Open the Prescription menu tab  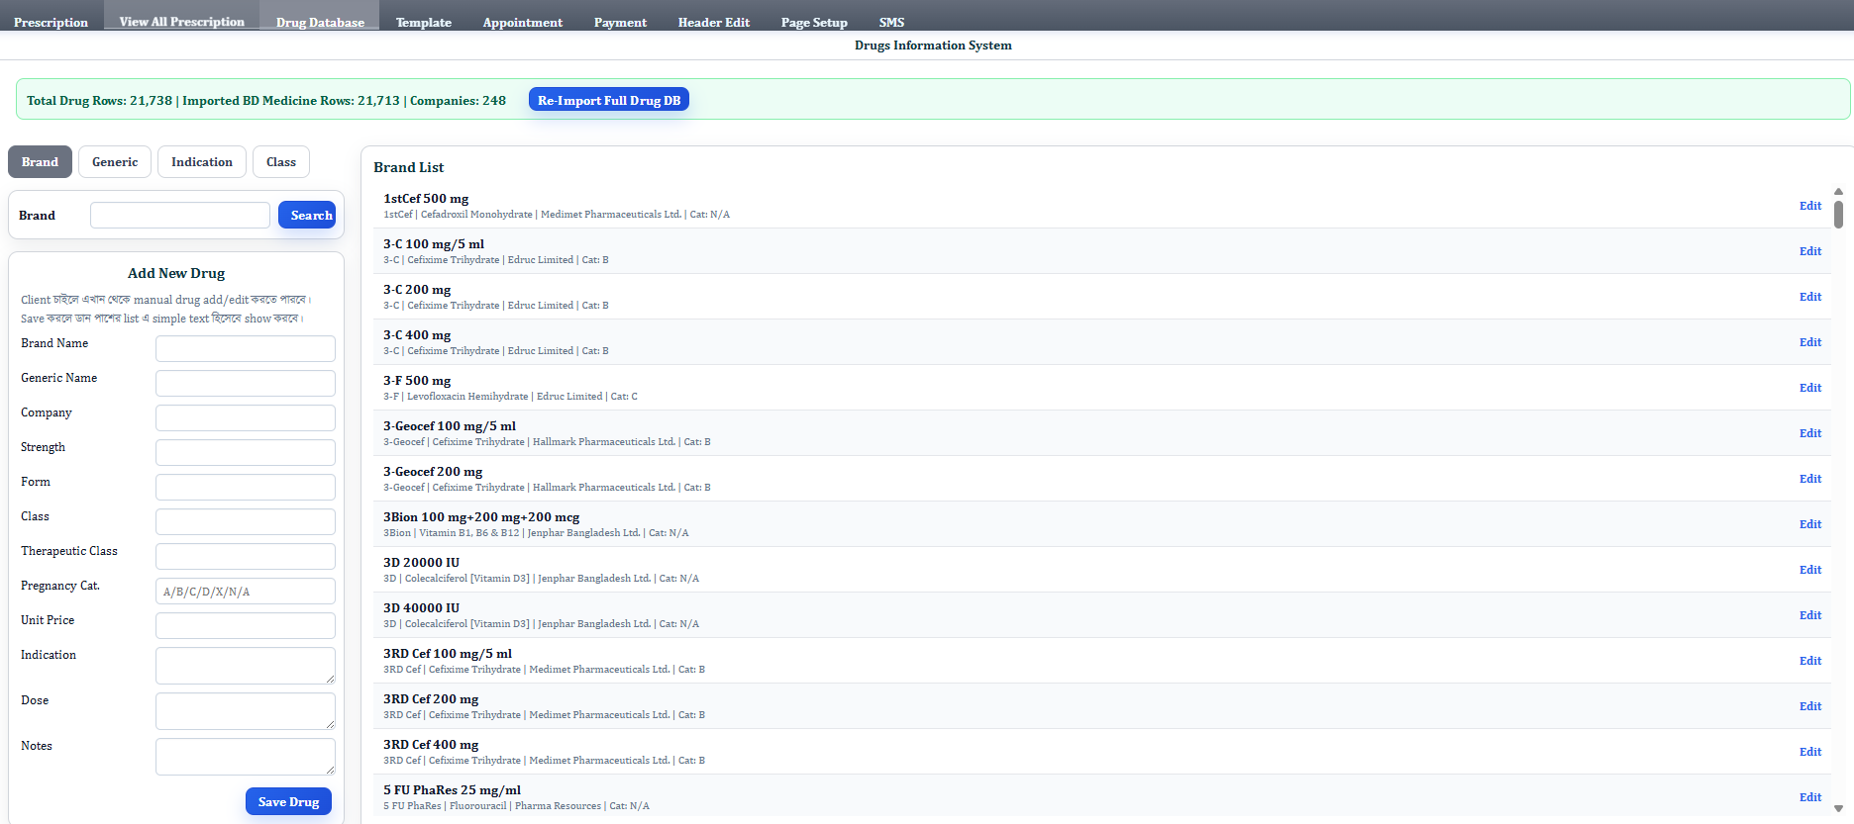tap(51, 22)
